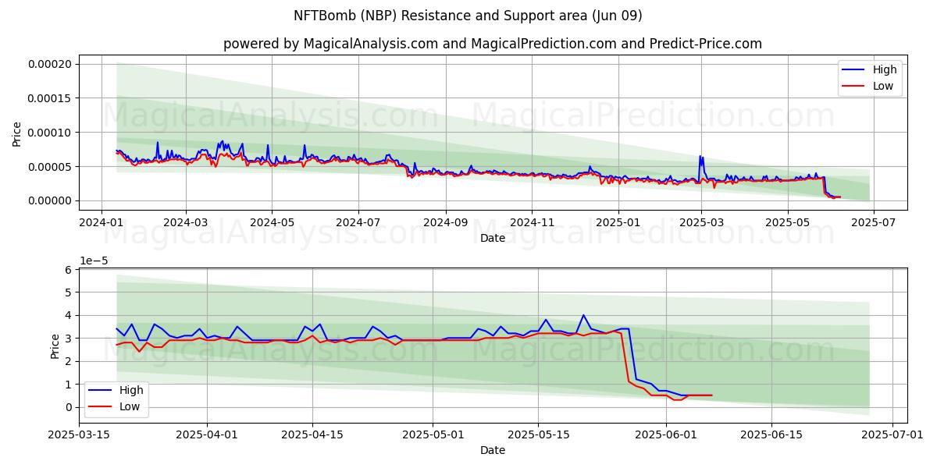
Task: Click the bottom chart 'Date' axis label
Action: click(x=493, y=451)
